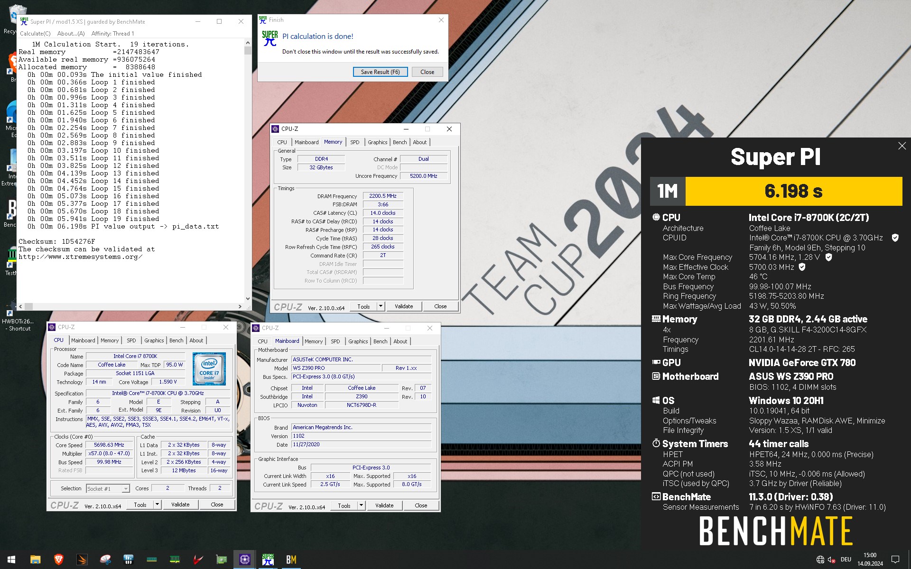Click the network globe tray icon
This screenshot has height=569, width=911.
pos(820,560)
